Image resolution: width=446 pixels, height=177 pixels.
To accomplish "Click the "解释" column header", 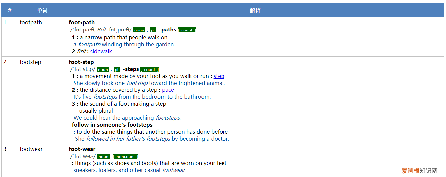I will click(x=255, y=10).
